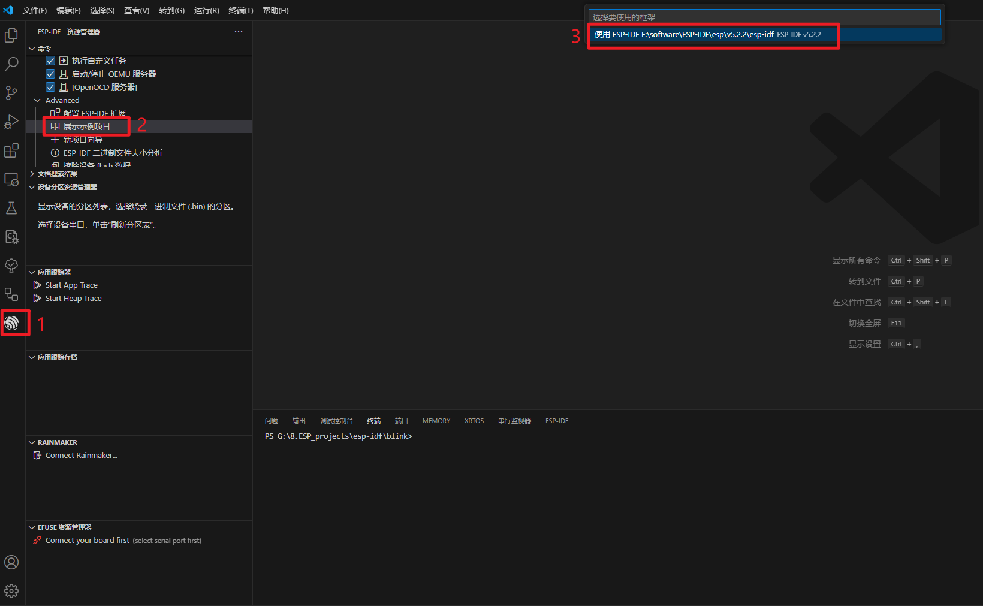Toggle the 执行自定义任务 checkbox
983x606 pixels.
(x=50, y=61)
